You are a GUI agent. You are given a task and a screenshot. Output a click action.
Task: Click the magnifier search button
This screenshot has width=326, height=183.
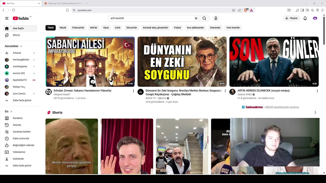coord(204,18)
